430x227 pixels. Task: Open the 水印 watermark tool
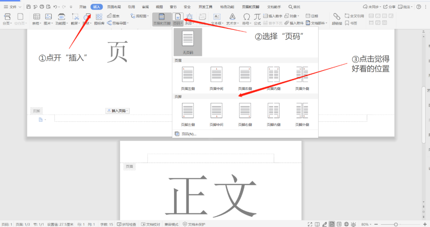(189, 19)
